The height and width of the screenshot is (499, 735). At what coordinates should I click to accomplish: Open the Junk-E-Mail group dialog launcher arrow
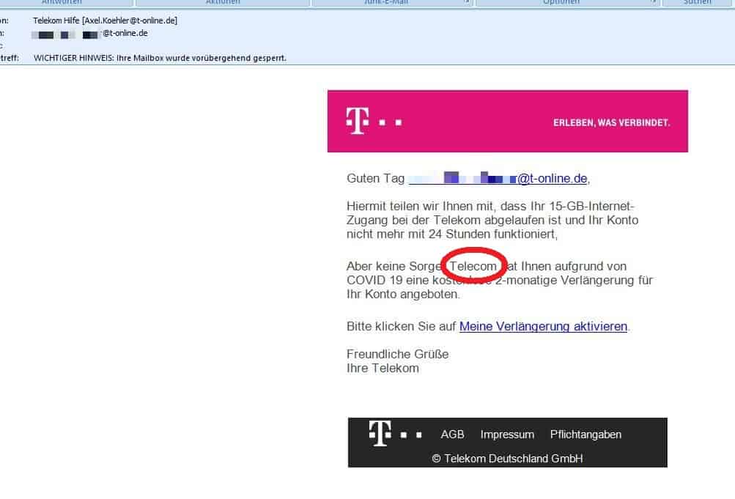468,3
